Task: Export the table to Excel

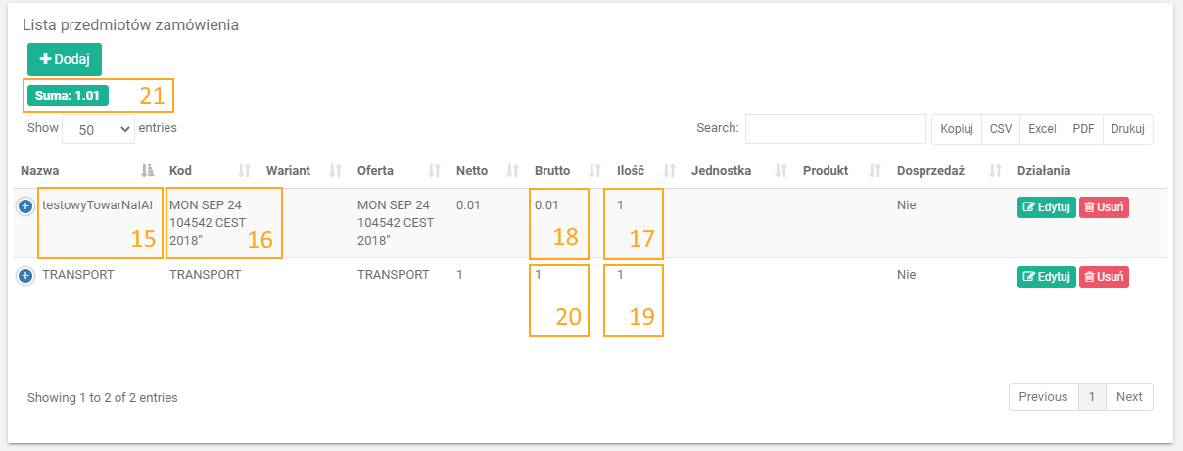Action: [1042, 129]
